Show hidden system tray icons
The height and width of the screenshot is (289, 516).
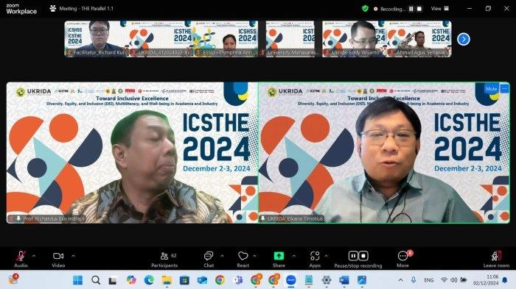pos(400,280)
